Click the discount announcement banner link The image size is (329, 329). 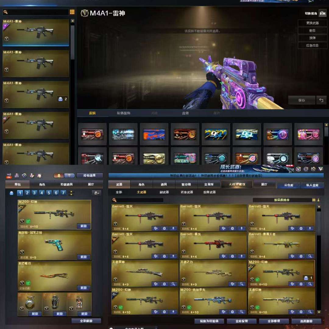[x=216, y=175]
